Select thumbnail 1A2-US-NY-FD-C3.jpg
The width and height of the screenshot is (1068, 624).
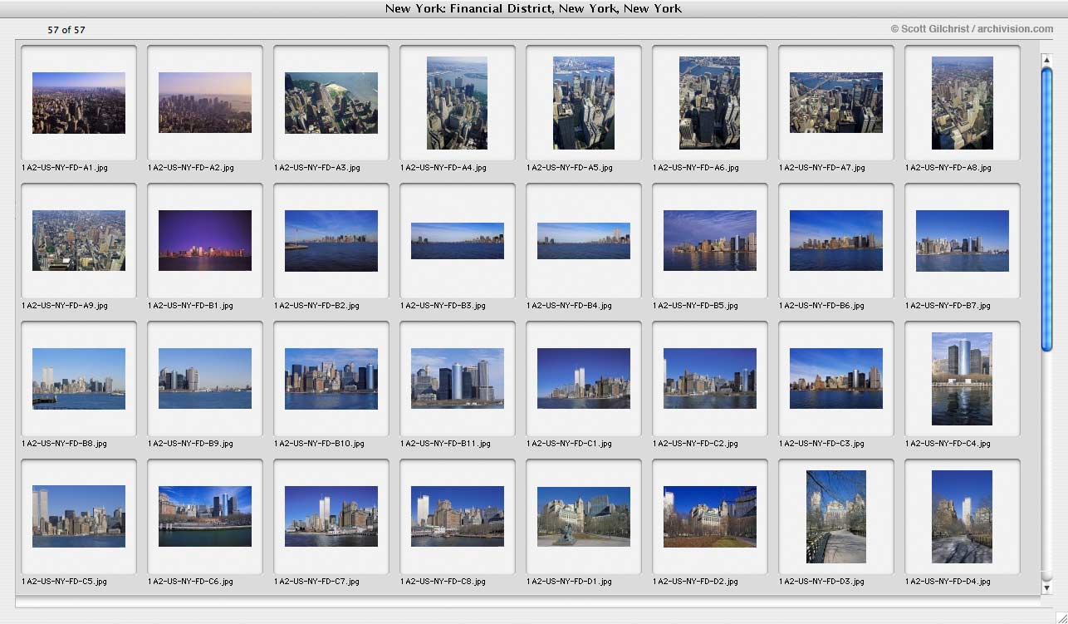[x=836, y=379]
